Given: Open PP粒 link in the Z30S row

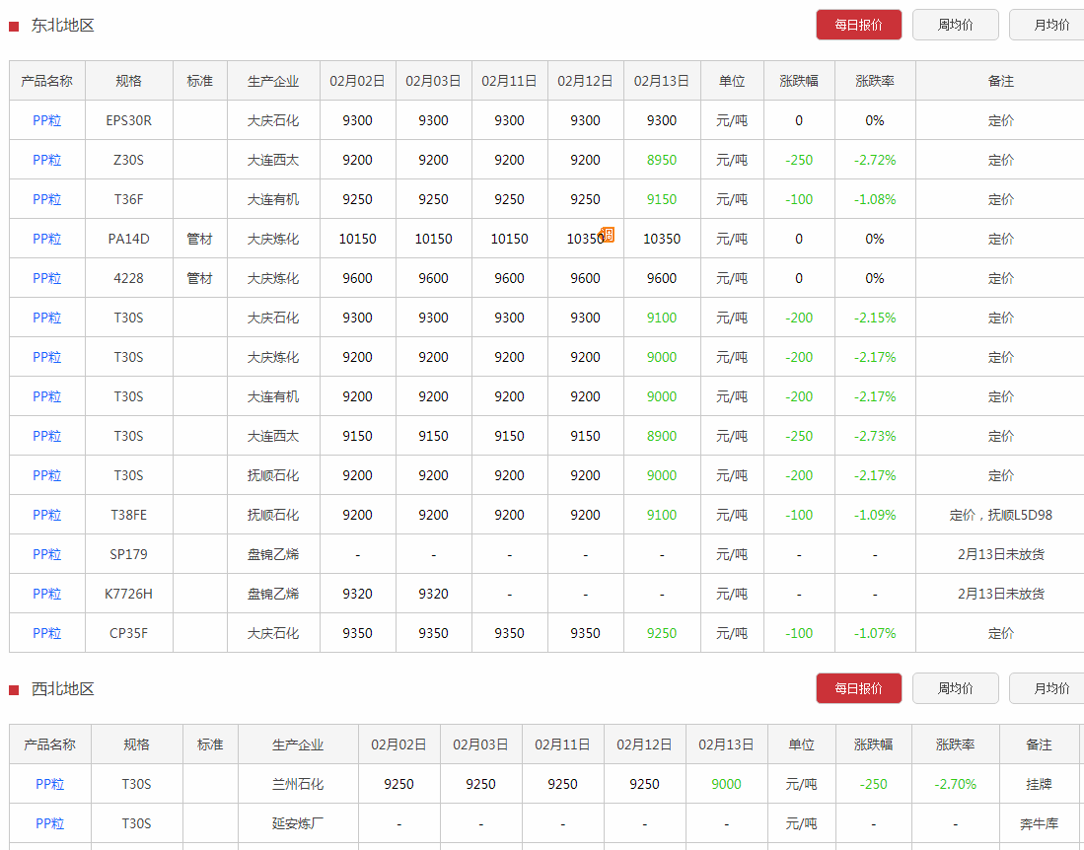Looking at the screenshot, I should (47, 160).
